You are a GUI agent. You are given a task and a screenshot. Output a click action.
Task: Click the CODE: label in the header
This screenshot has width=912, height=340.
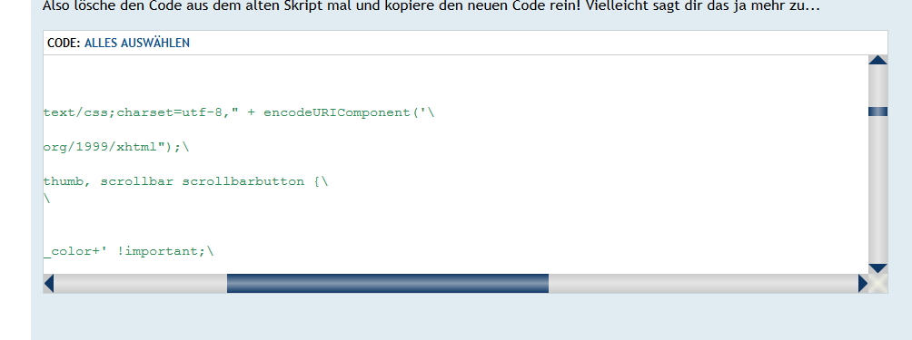(64, 43)
